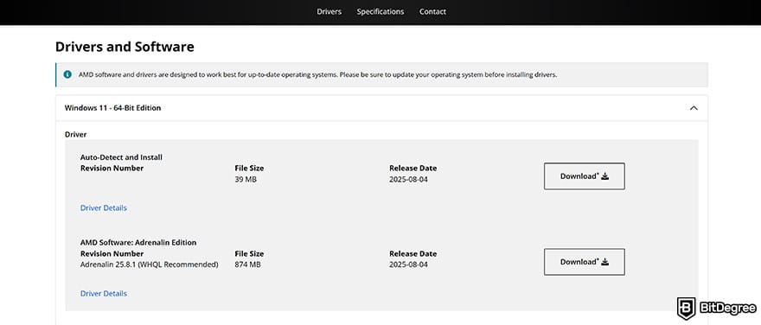
Task: Open the Drivers nav tab
Action: pyautogui.click(x=329, y=11)
